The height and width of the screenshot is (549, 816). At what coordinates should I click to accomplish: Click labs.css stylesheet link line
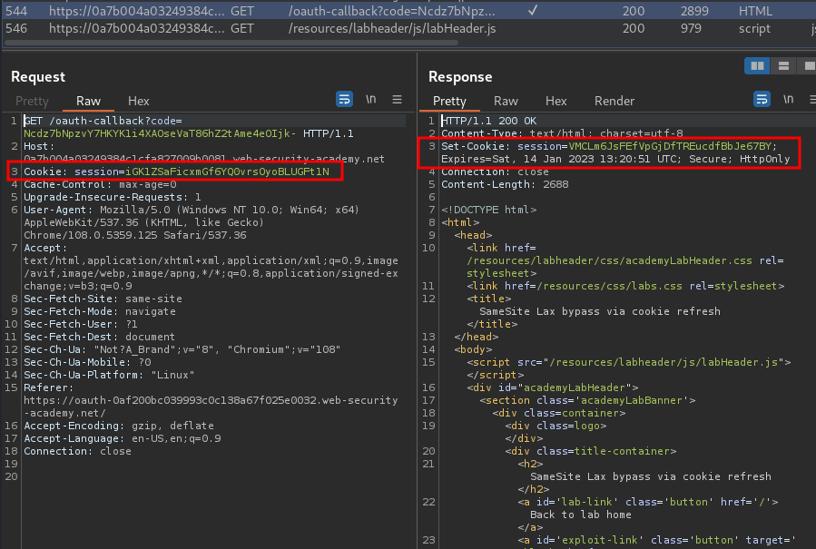click(x=625, y=286)
